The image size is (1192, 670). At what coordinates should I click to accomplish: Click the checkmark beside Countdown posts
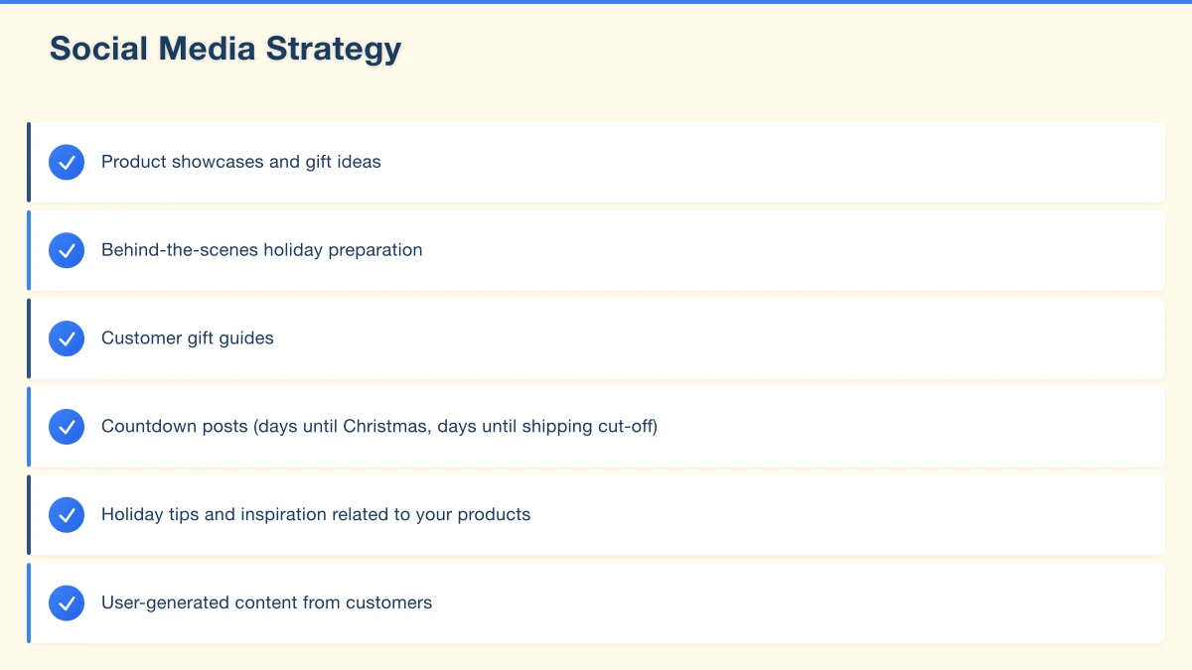click(67, 427)
